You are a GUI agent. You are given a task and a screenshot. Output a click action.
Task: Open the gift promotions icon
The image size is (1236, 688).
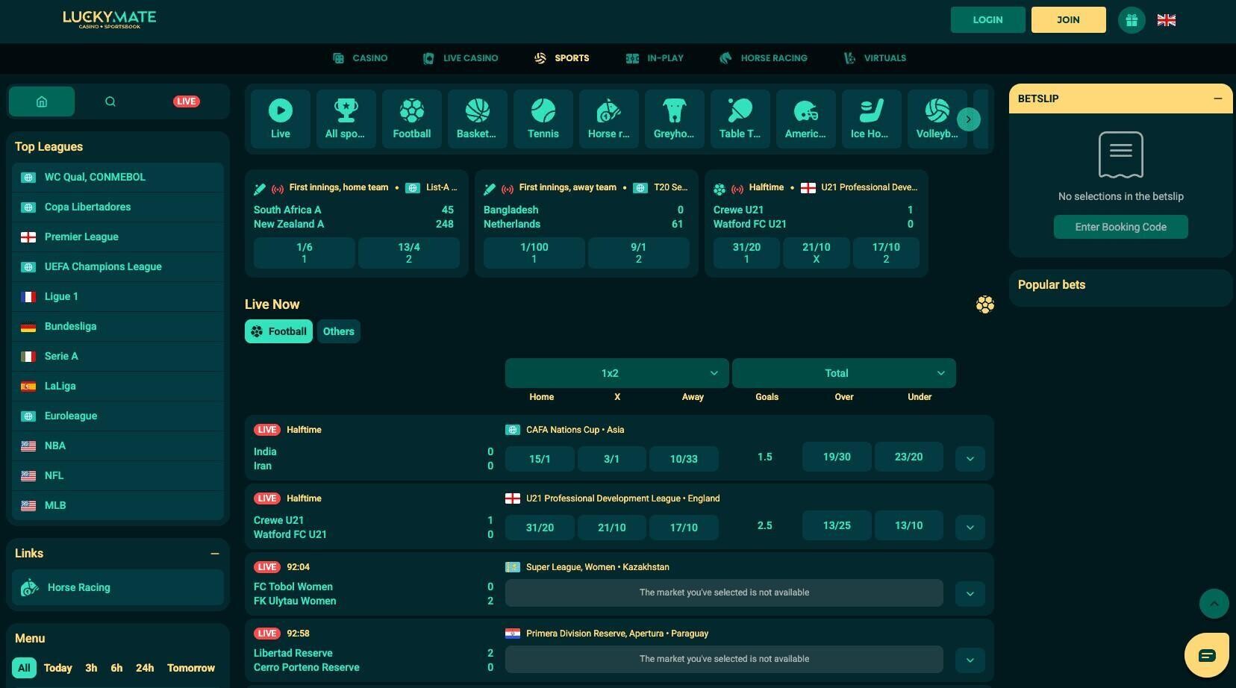tap(1132, 20)
